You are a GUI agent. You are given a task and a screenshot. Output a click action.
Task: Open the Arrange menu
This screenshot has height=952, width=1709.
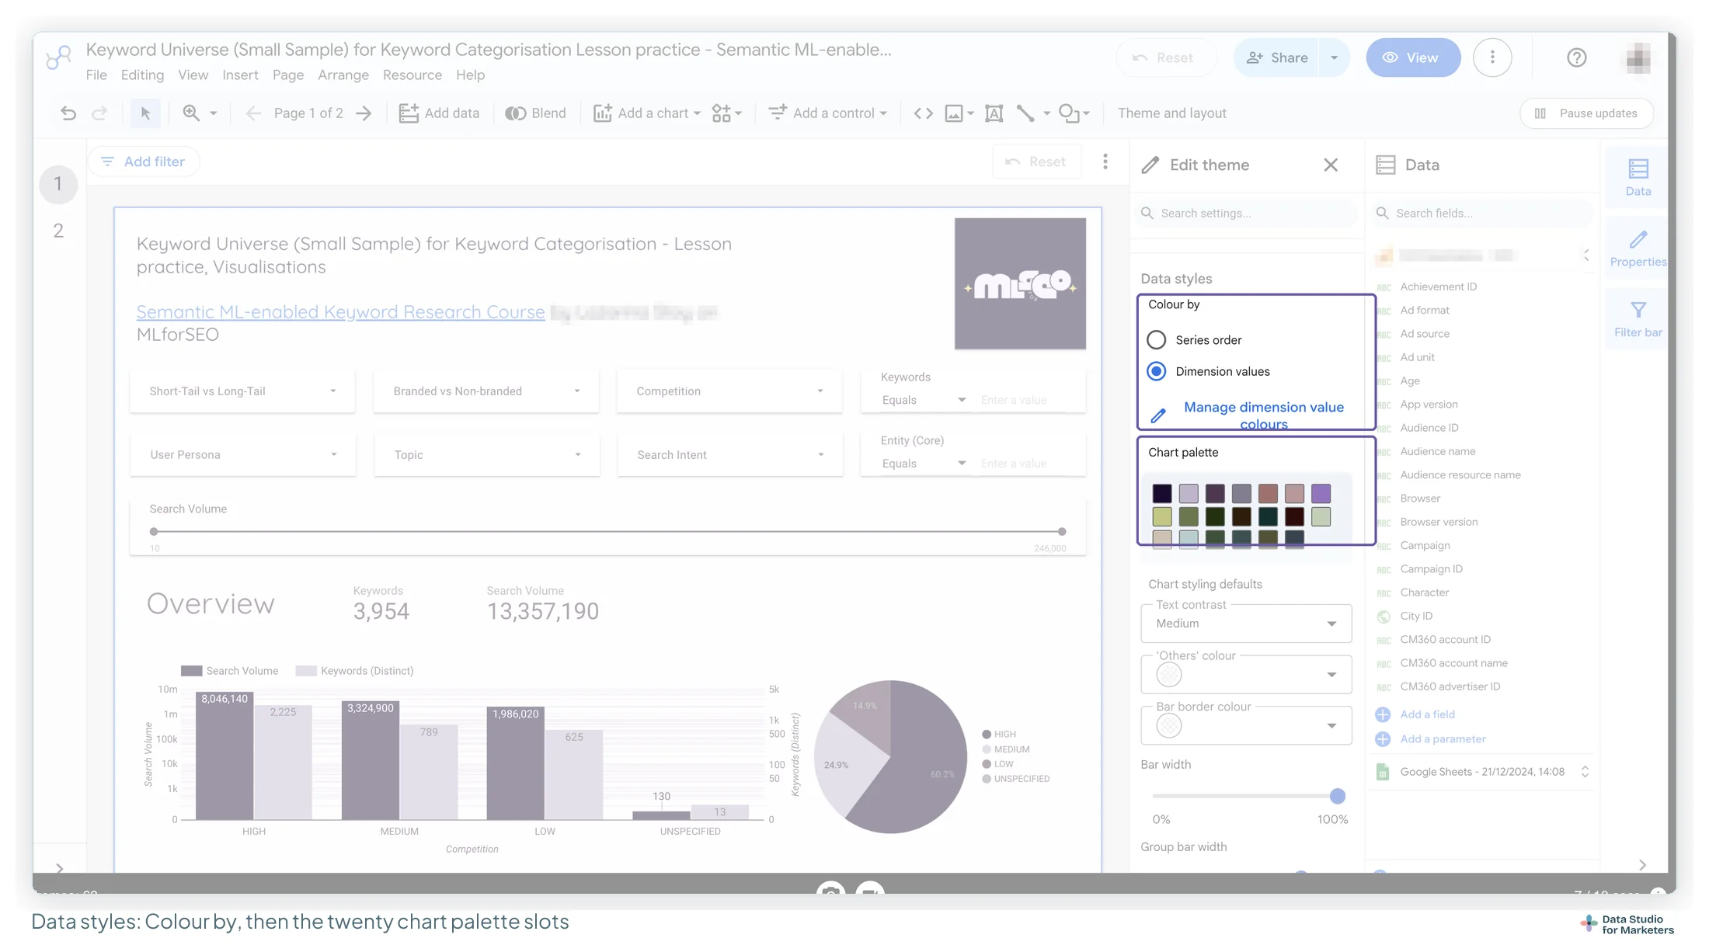tap(343, 75)
